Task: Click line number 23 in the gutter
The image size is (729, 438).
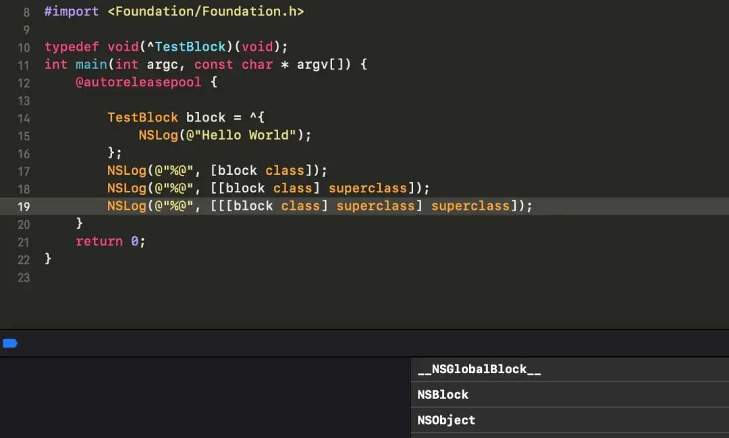Action: 24,277
